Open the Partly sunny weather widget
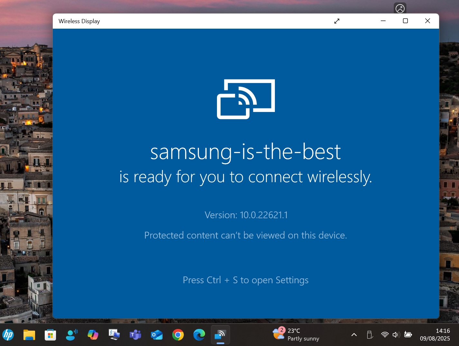The width and height of the screenshot is (459, 346). pos(296,335)
